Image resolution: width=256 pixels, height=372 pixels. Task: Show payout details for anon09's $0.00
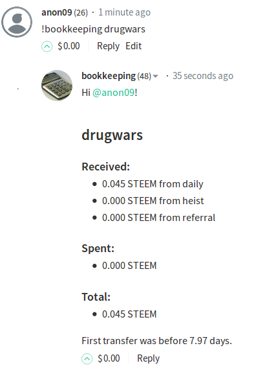tap(69, 46)
